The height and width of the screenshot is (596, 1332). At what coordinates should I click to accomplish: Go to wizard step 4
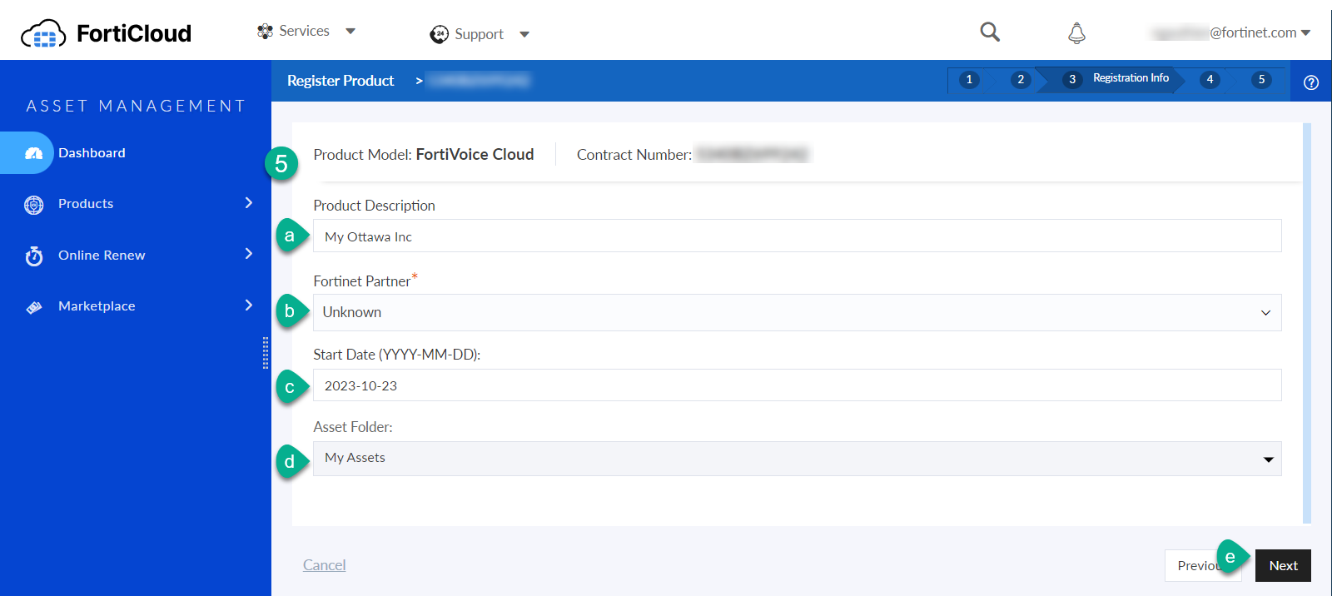coord(1210,80)
